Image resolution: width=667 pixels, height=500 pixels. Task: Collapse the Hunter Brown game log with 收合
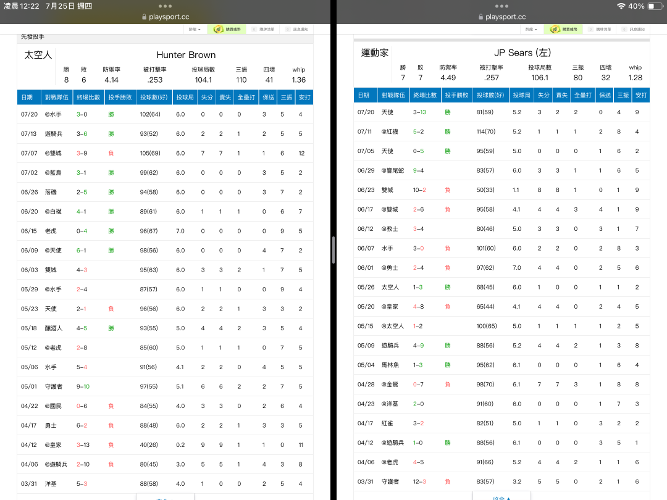tap(165, 498)
